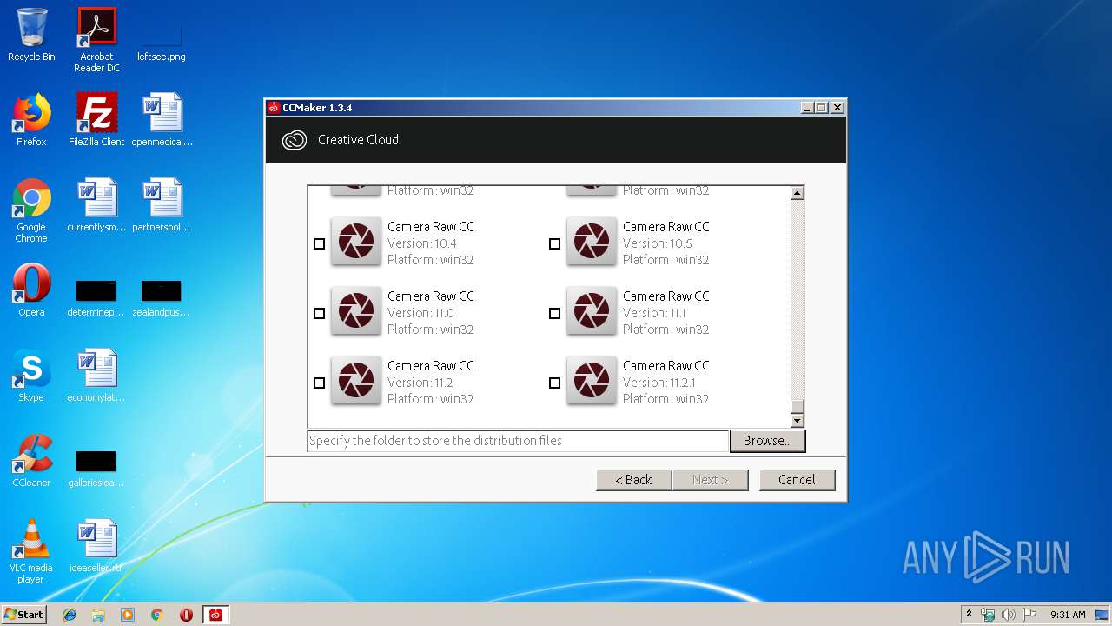Image resolution: width=1112 pixels, height=626 pixels.
Task: Open Opera desktop shortcut
Action: [x=31, y=290]
